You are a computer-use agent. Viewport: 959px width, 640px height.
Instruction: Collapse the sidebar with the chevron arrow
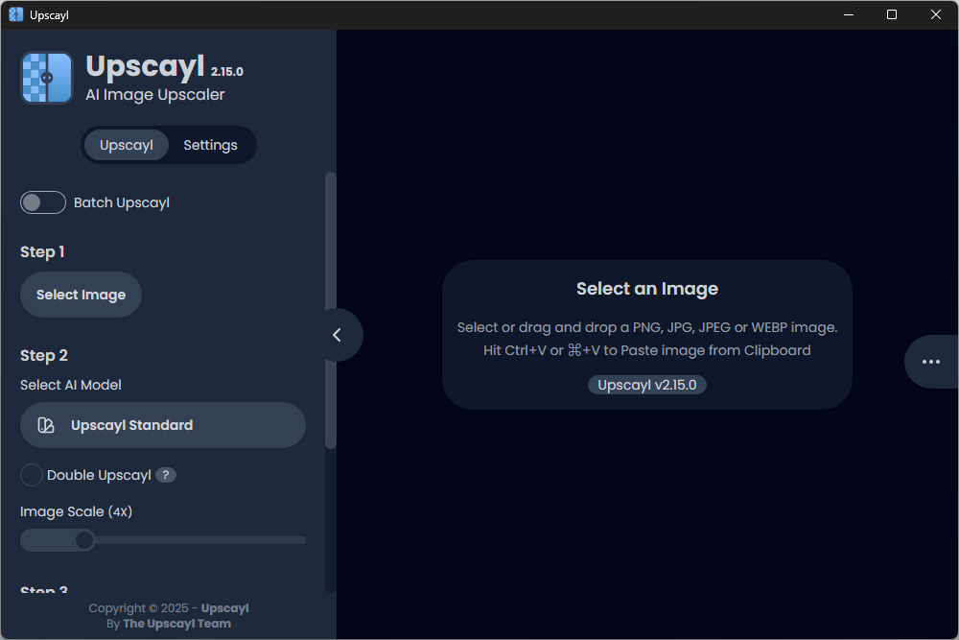(x=337, y=335)
